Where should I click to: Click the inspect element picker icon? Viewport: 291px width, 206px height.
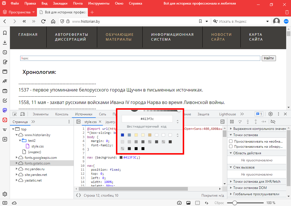coord(14,114)
